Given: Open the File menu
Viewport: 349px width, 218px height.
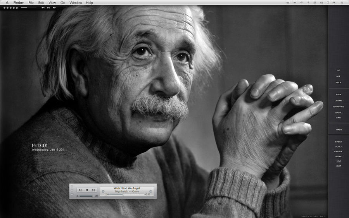Looking at the screenshot, I should click(x=31, y=3).
